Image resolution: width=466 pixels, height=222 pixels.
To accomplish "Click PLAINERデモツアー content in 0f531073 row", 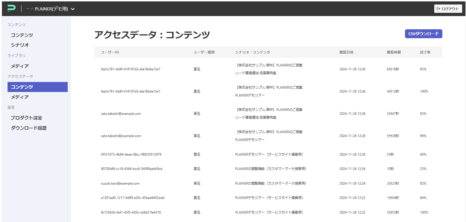I will (x=269, y=154).
